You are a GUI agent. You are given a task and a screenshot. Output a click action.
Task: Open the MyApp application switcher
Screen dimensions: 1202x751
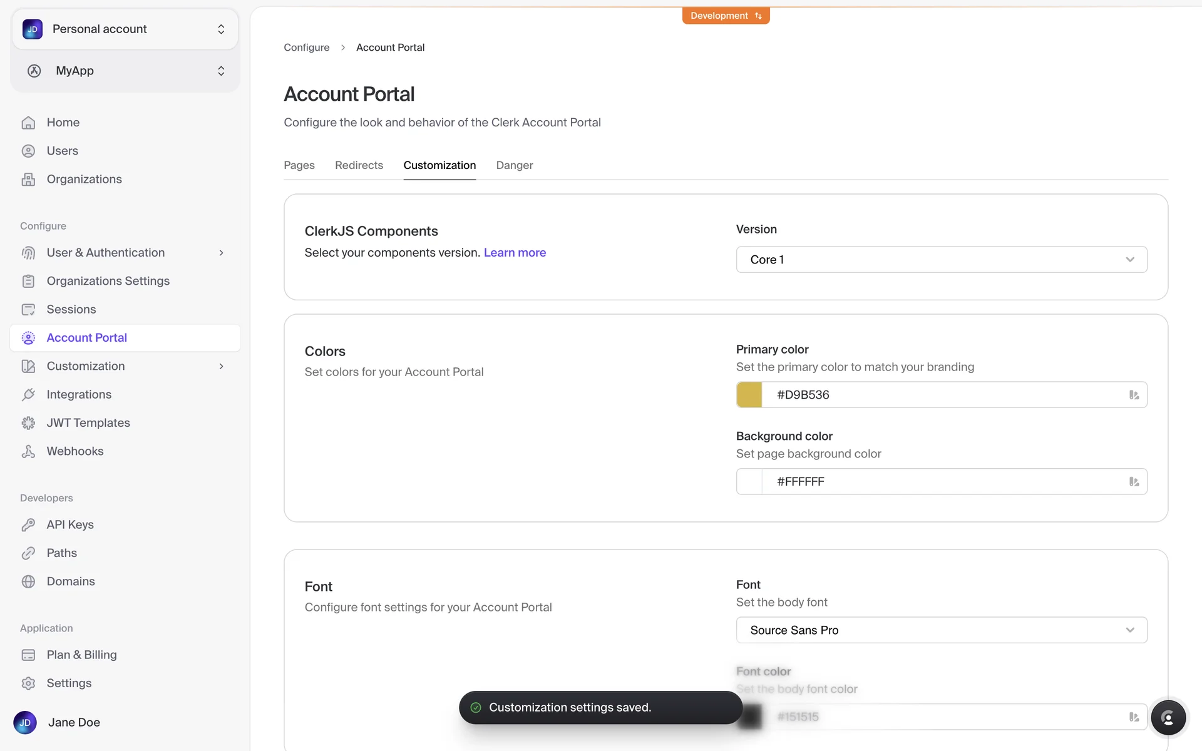125,71
